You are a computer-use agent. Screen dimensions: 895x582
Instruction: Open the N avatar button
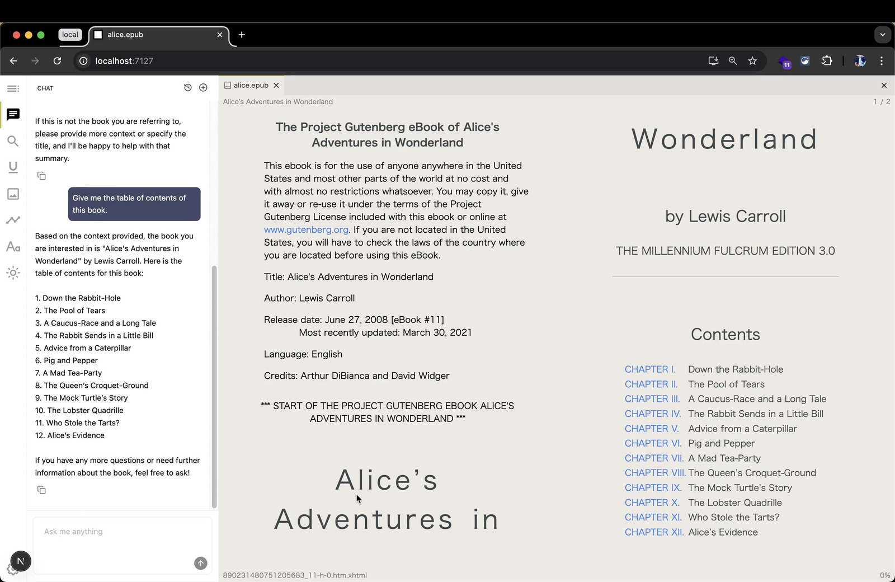point(21,561)
